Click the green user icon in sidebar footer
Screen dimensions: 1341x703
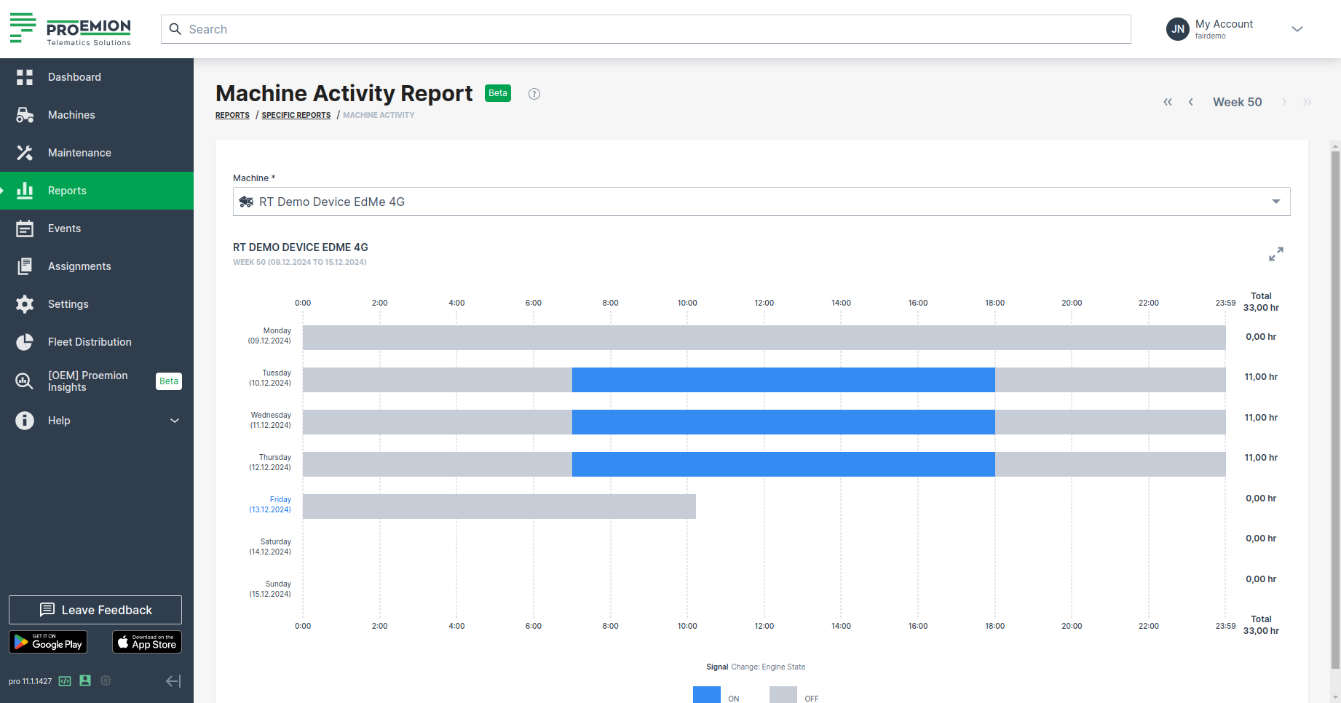[85, 680]
